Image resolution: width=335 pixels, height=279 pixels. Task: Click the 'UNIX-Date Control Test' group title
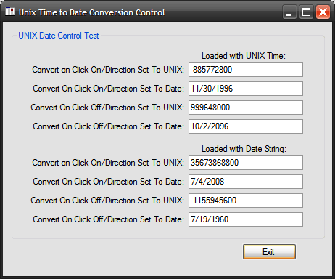point(59,36)
